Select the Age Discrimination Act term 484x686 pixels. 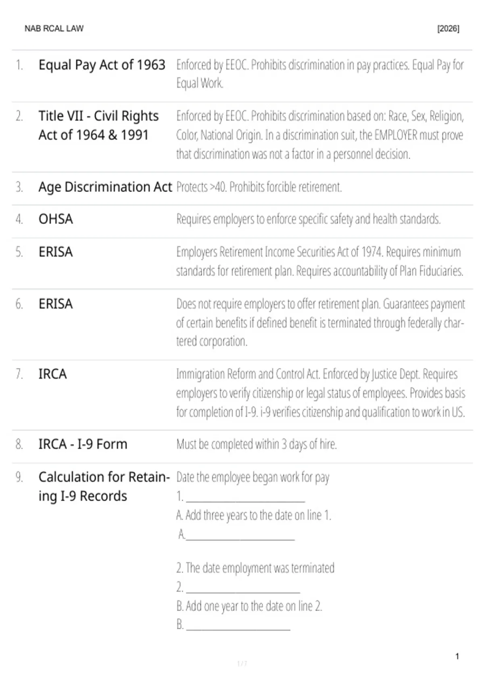105,187
